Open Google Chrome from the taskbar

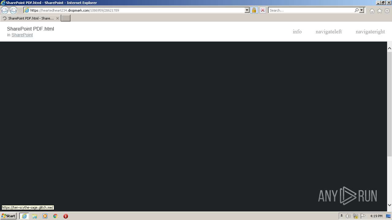(x=55, y=216)
